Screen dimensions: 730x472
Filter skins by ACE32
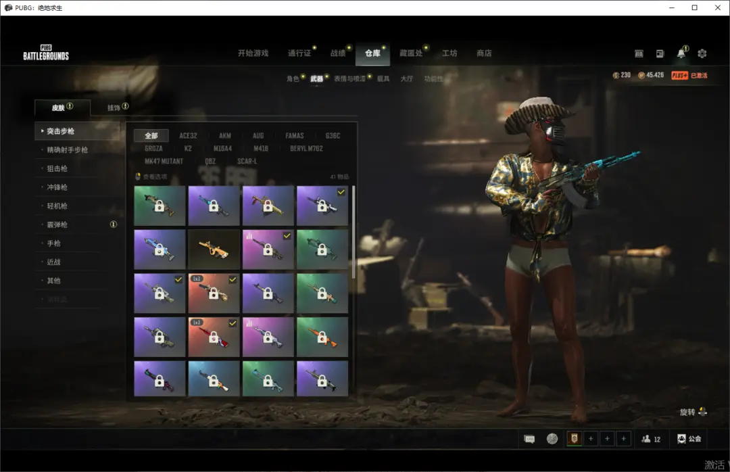pyautogui.click(x=188, y=136)
